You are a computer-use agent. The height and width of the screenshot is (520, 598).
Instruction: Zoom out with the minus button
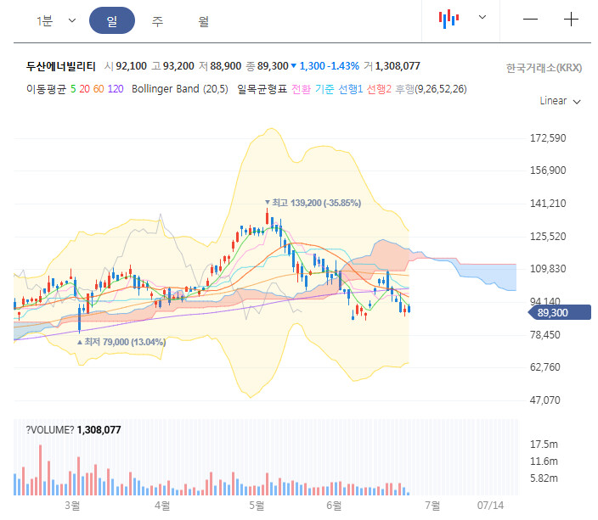530,19
